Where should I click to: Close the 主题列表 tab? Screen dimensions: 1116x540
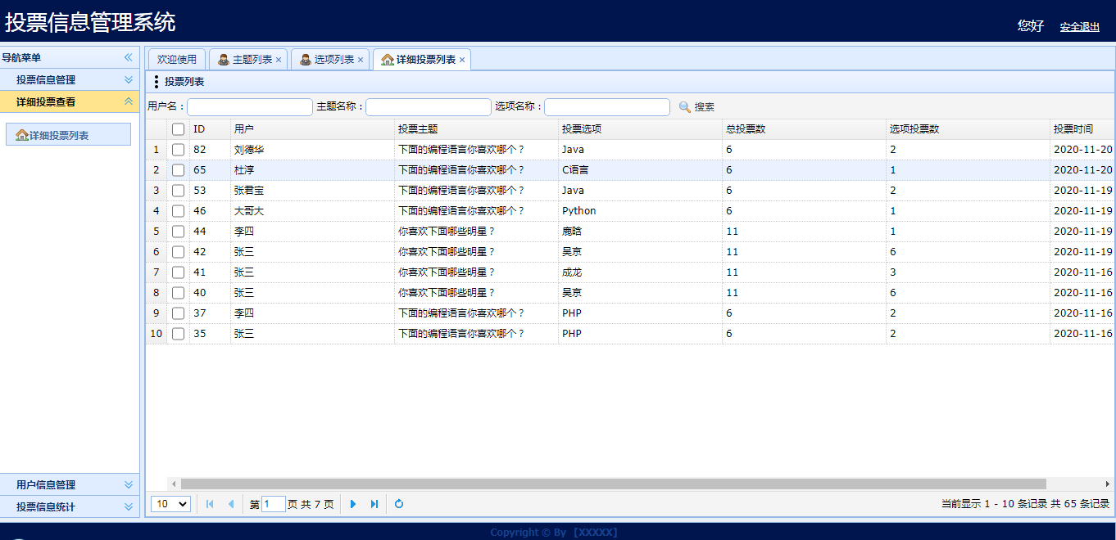coord(279,60)
